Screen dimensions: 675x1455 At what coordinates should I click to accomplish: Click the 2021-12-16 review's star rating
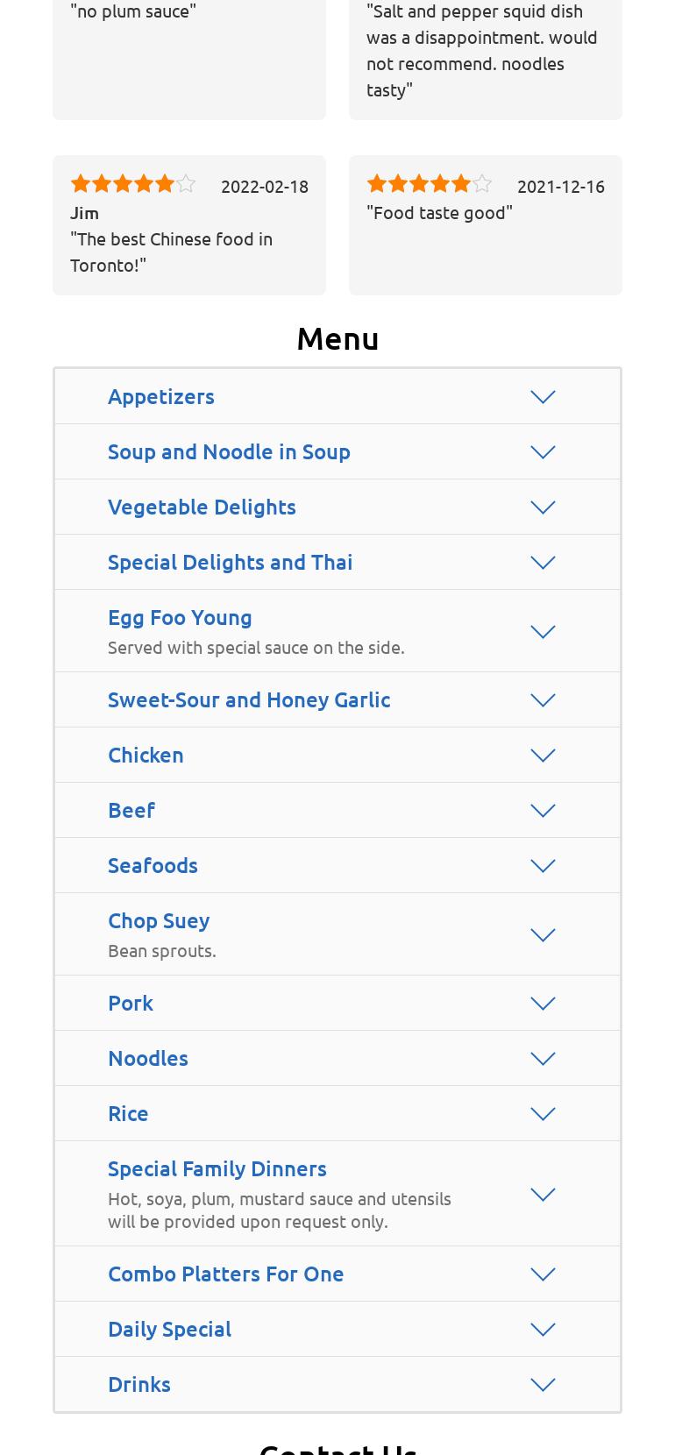[x=430, y=184]
